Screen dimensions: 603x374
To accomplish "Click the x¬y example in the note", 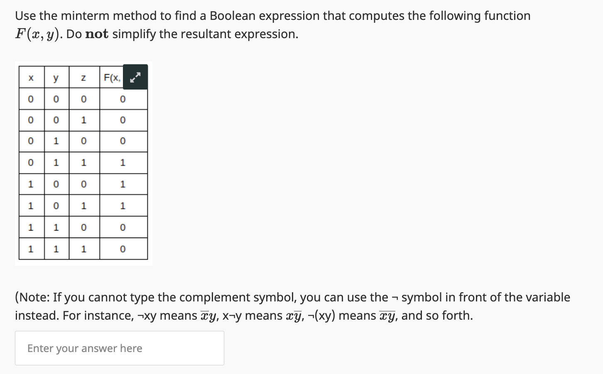I will coord(232,316).
